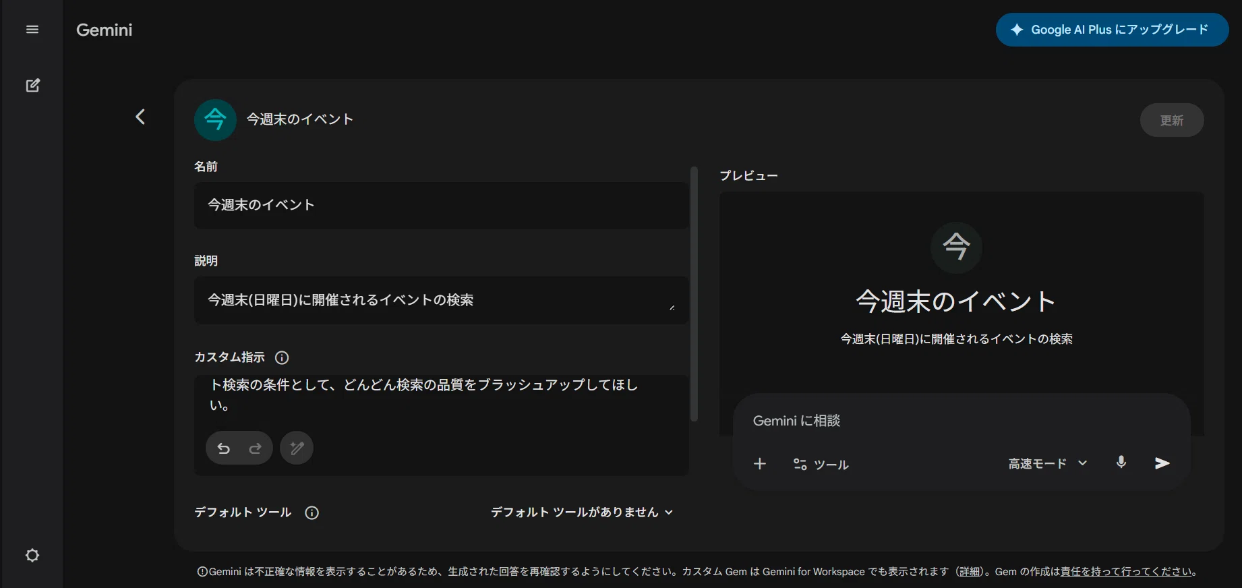This screenshot has height=588, width=1242.
Task: Click the 名前 input field
Action: [442, 205]
